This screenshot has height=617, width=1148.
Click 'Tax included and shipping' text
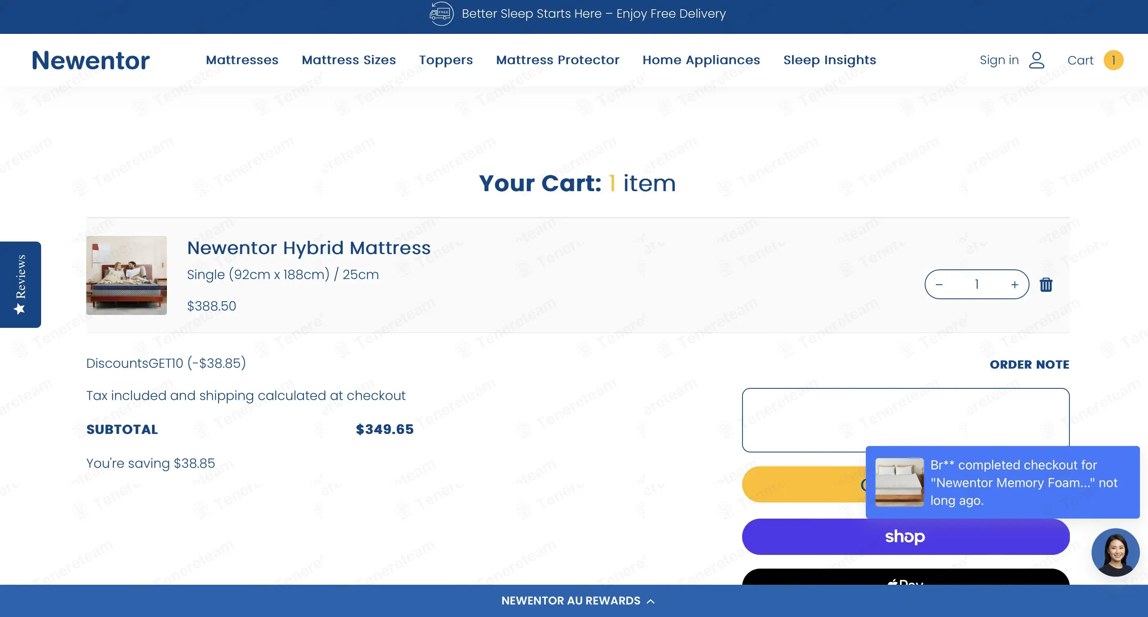(245, 396)
